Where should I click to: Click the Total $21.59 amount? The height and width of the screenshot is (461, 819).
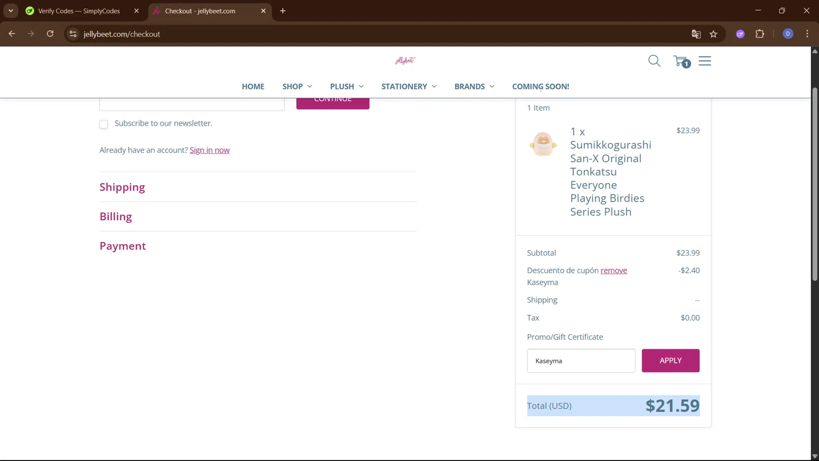672,405
